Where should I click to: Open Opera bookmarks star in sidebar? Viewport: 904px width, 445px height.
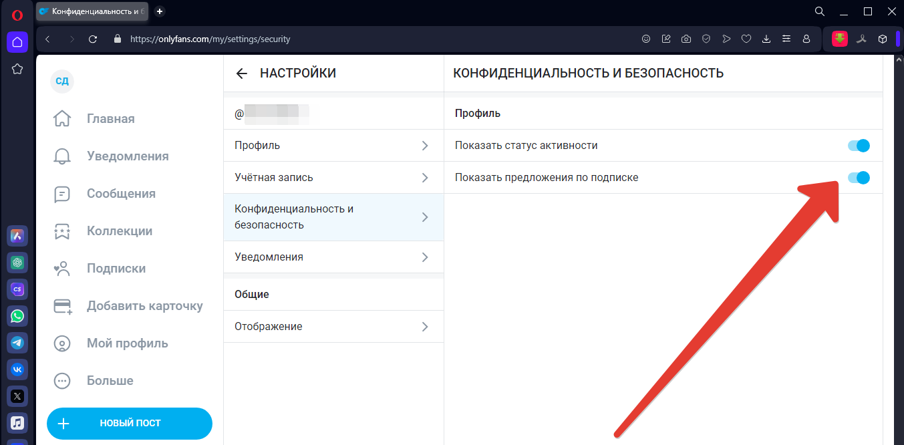click(x=17, y=69)
